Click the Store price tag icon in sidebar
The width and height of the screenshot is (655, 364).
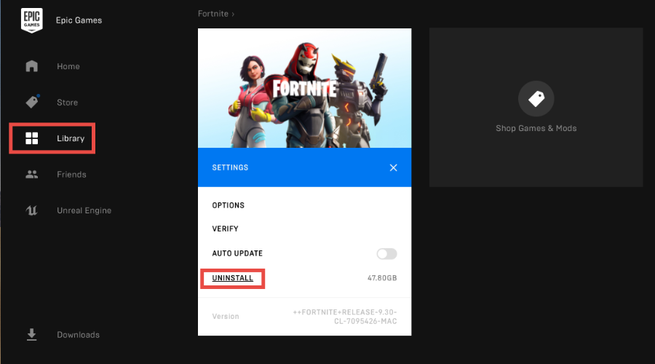click(x=31, y=102)
